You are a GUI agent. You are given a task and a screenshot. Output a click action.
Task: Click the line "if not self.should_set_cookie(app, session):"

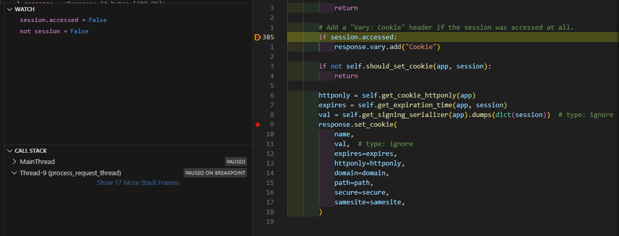(404, 66)
